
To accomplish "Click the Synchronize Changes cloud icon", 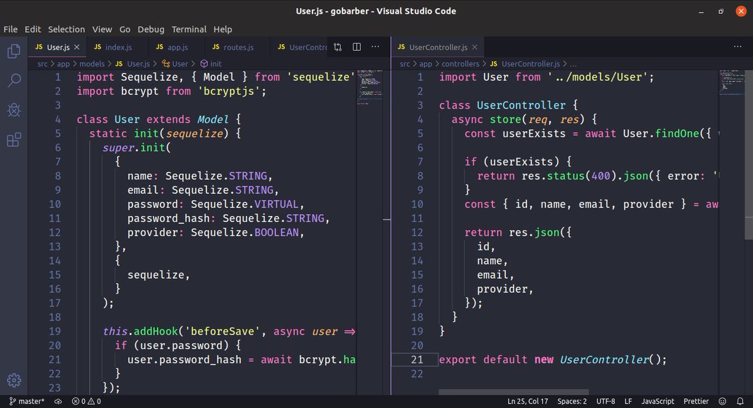I will click(58, 401).
